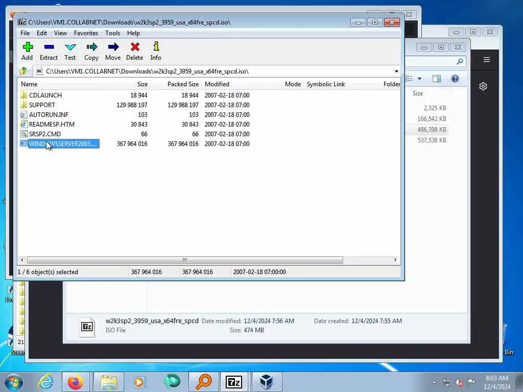Click the Action Center flag tray icon

pyautogui.click(x=471, y=382)
